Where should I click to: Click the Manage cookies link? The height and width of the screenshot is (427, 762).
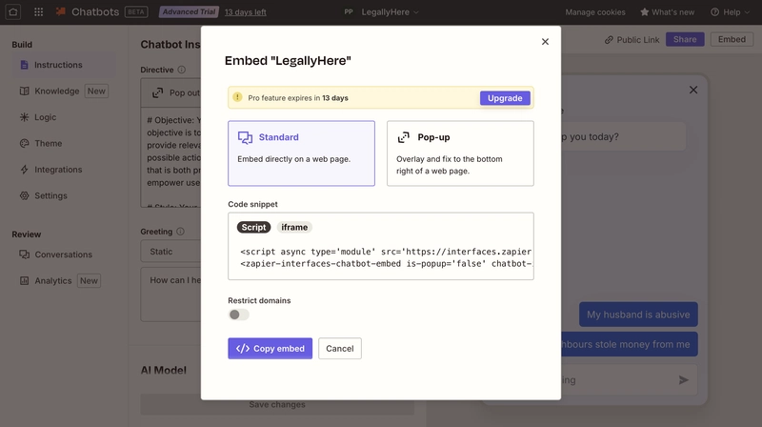tap(595, 12)
